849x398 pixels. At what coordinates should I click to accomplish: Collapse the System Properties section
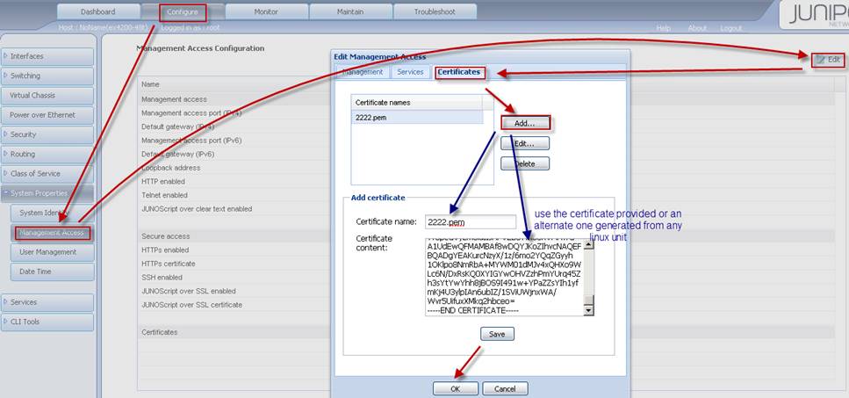click(x=48, y=193)
